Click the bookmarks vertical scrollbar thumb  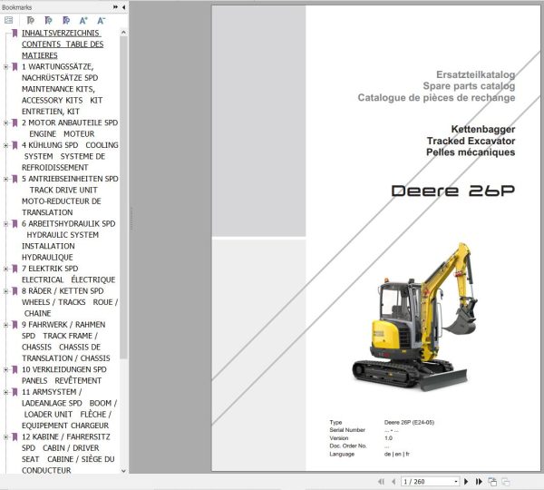pyautogui.click(x=123, y=197)
